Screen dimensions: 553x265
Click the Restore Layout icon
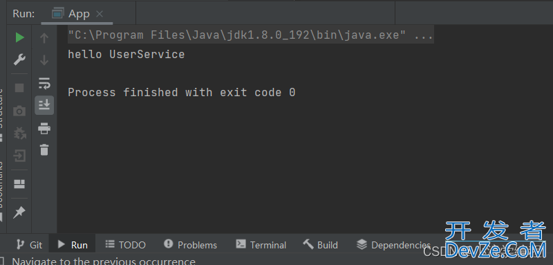19,184
